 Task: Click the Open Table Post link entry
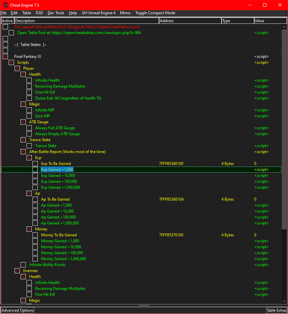(x=79, y=33)
